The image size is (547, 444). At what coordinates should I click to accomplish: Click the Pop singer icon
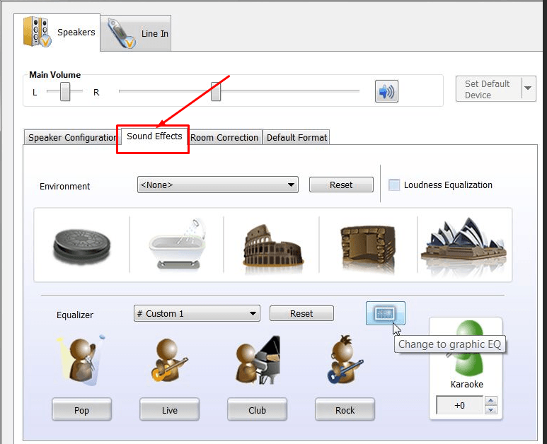pos(81,360)
